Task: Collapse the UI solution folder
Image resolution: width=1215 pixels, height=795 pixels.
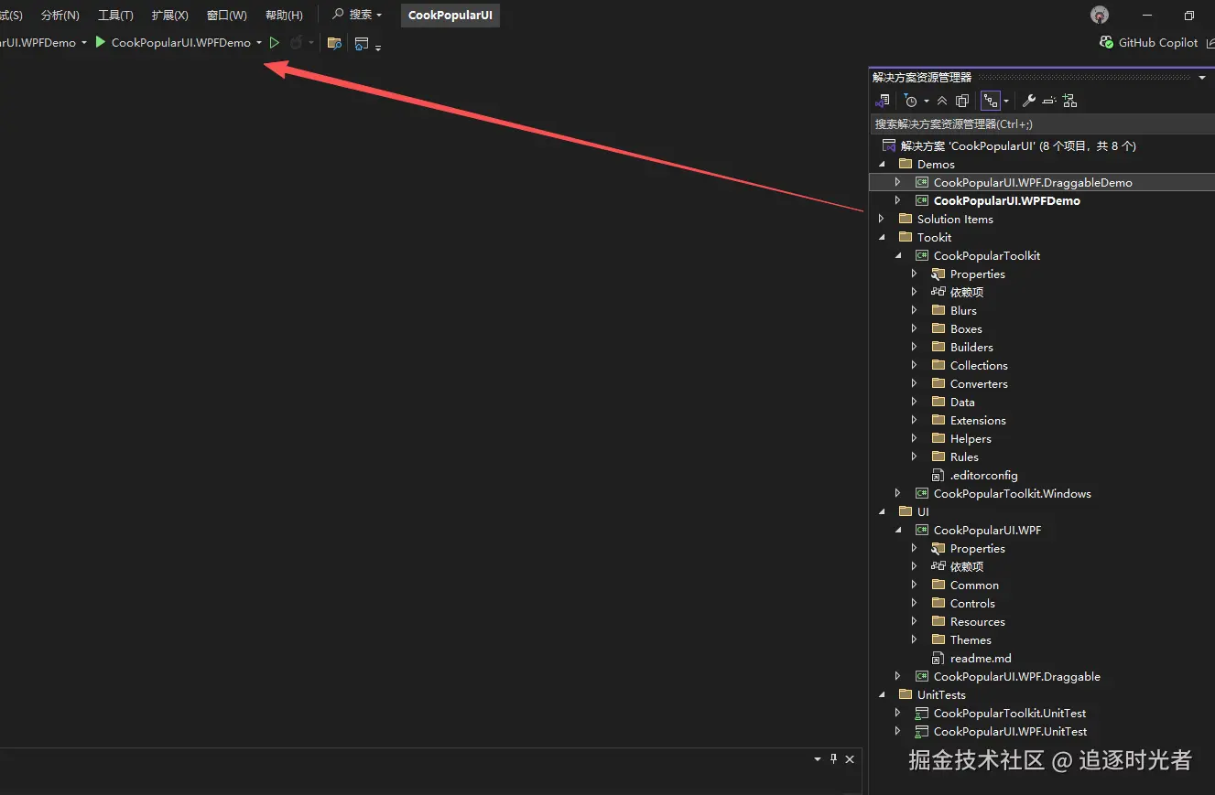Action: 883,512
